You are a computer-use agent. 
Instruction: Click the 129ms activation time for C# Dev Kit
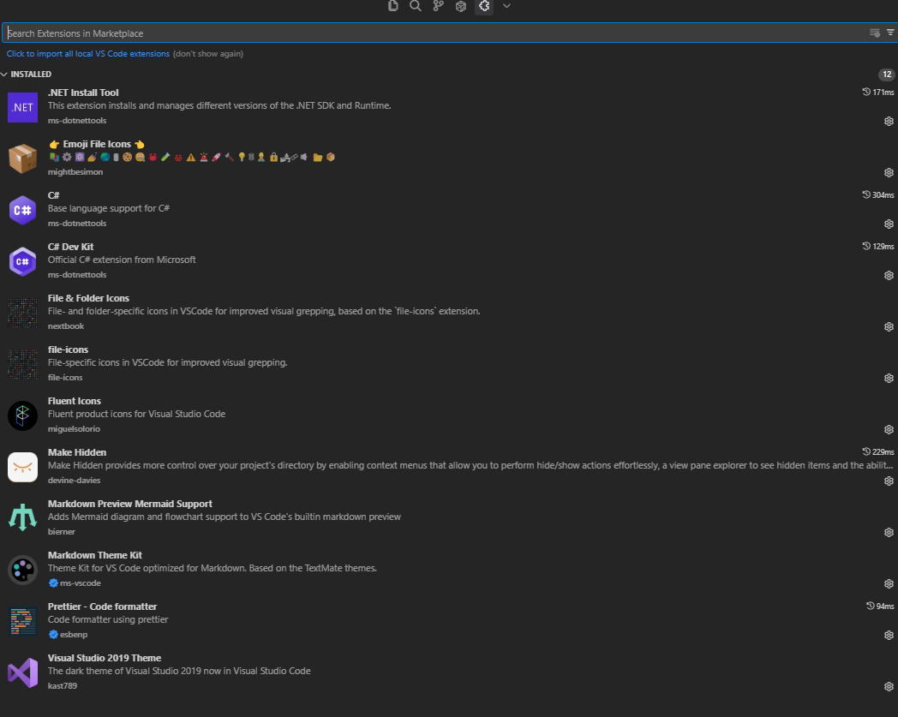[878, 247]
